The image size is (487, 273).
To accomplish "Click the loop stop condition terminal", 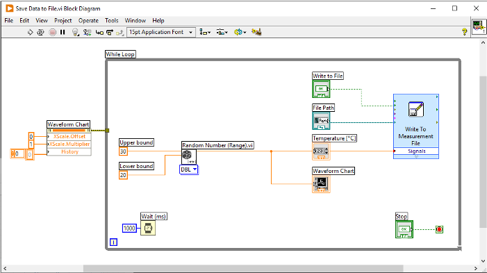I will click(x=439, y=229).
